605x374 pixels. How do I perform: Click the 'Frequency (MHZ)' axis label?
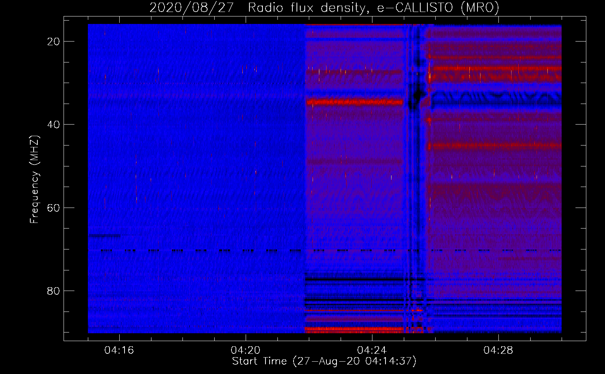pyautogui.click(x=34, y=180)
